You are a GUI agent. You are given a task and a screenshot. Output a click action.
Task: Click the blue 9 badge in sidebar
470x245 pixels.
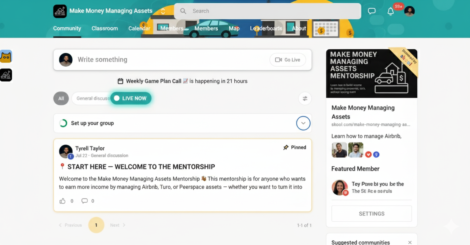pyautogui.click(x=376, y=154)
